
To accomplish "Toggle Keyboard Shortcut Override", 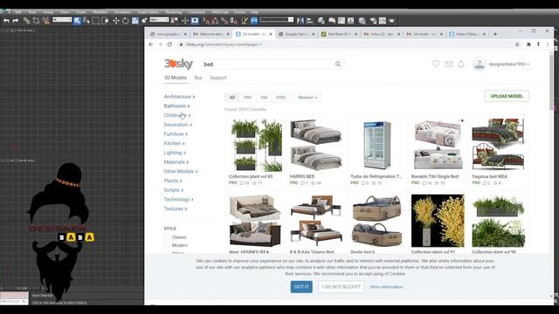I will [x=195, y=21].
